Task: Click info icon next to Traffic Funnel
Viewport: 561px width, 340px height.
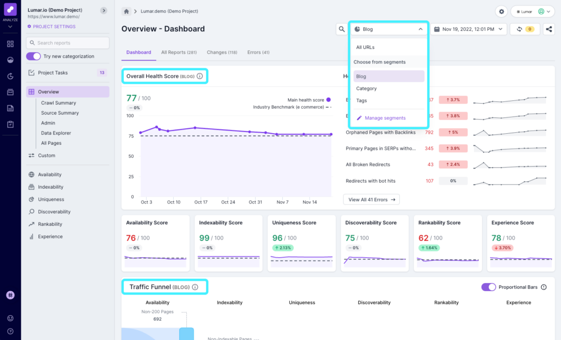Action: (x=195, y=287)
